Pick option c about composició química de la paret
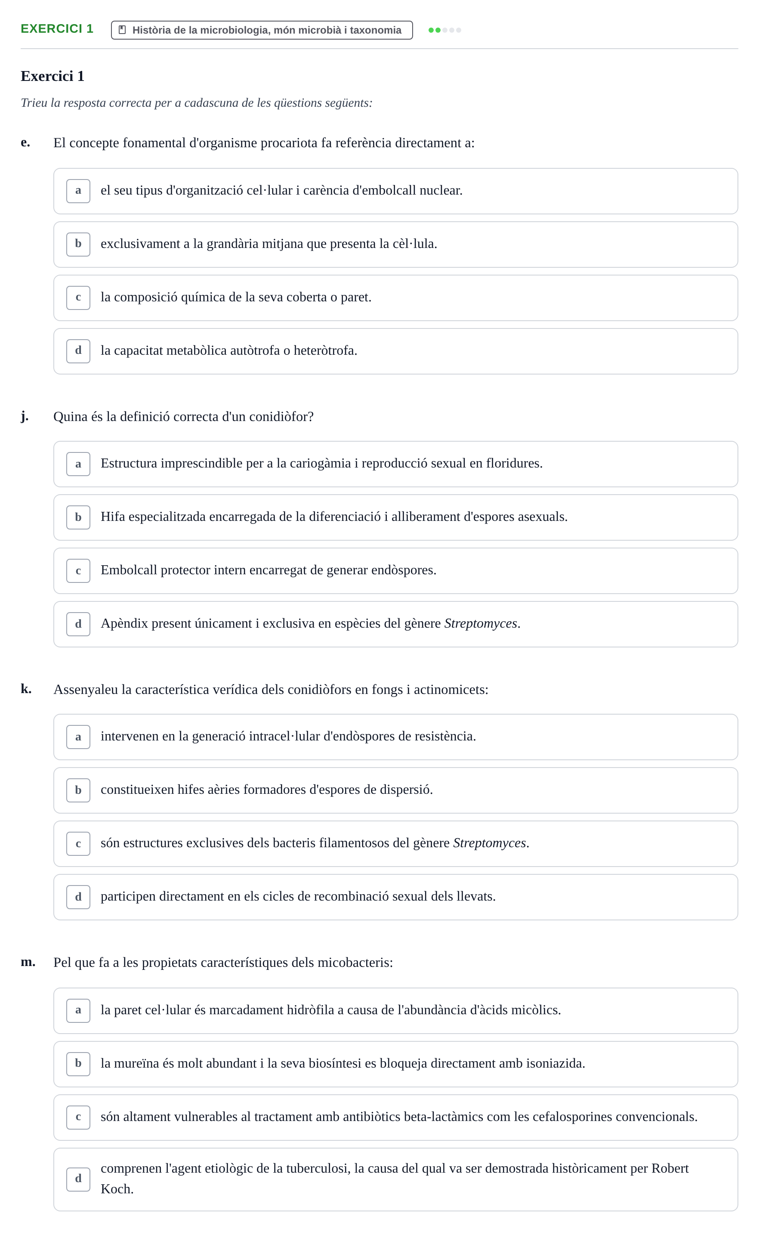 tap(396, 298)
